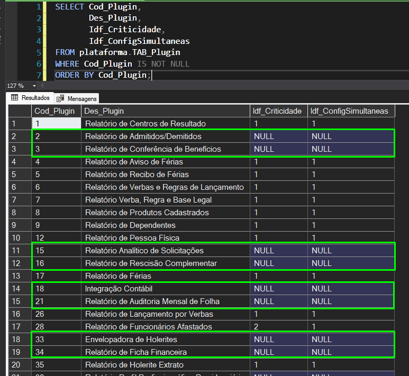
Task: Click Idf_ConfigSimultaneas NULL for Integração Contábil row
Action: coord(351,289)
